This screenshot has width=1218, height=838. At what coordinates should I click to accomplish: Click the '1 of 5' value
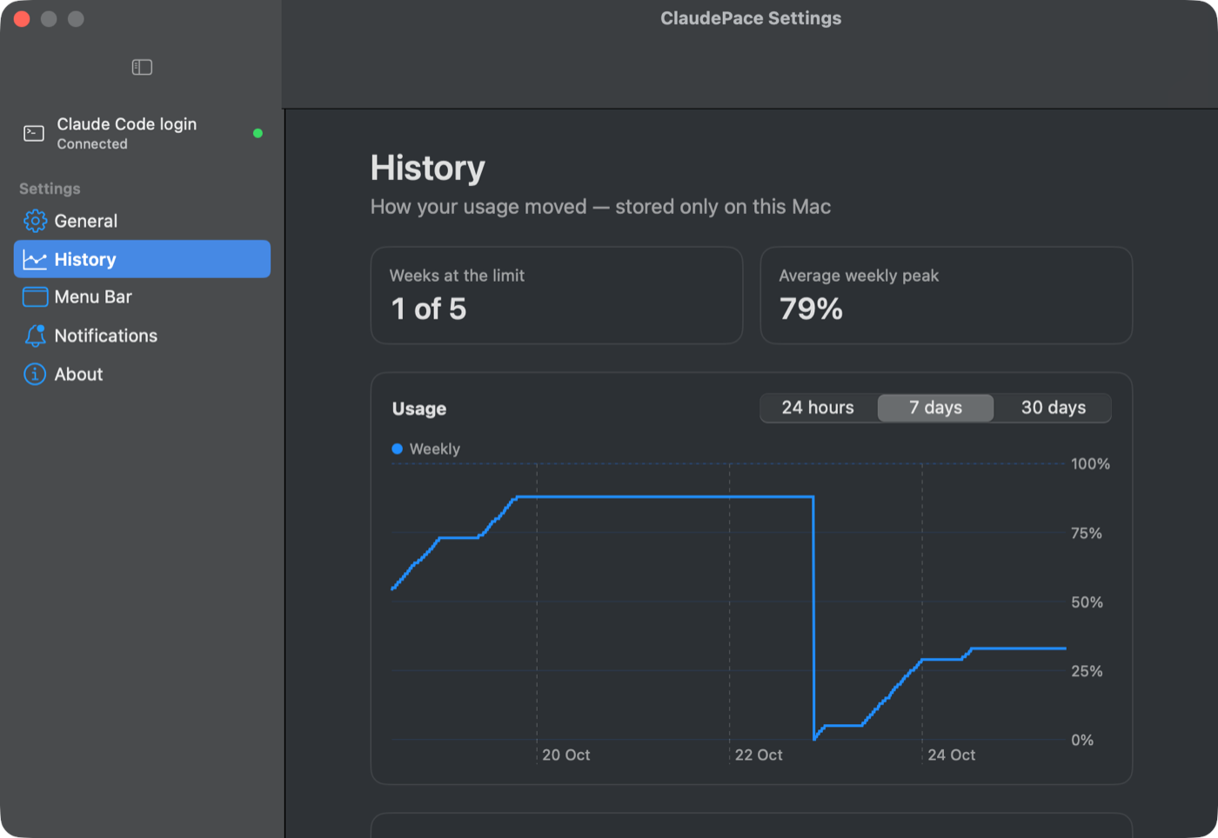pyautogui.click(x=429, y=309)
